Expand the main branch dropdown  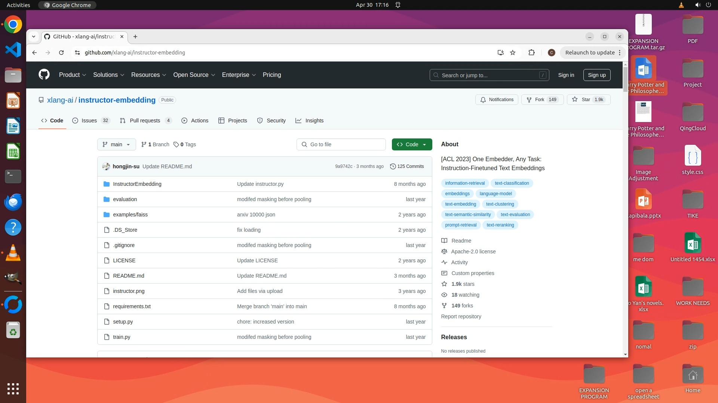coord(116,144)
